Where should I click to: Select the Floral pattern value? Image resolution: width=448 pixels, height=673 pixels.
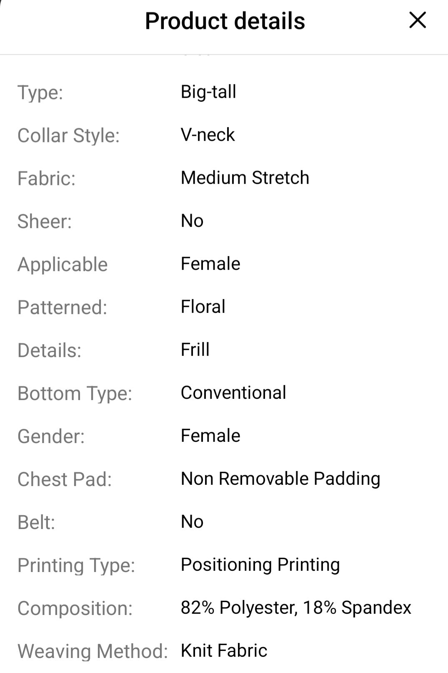(x=203, y=307)
